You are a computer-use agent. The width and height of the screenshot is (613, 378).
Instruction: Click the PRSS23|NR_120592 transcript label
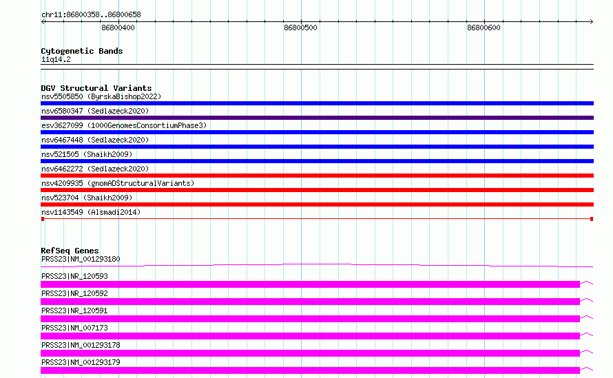[x=74, y=293]
